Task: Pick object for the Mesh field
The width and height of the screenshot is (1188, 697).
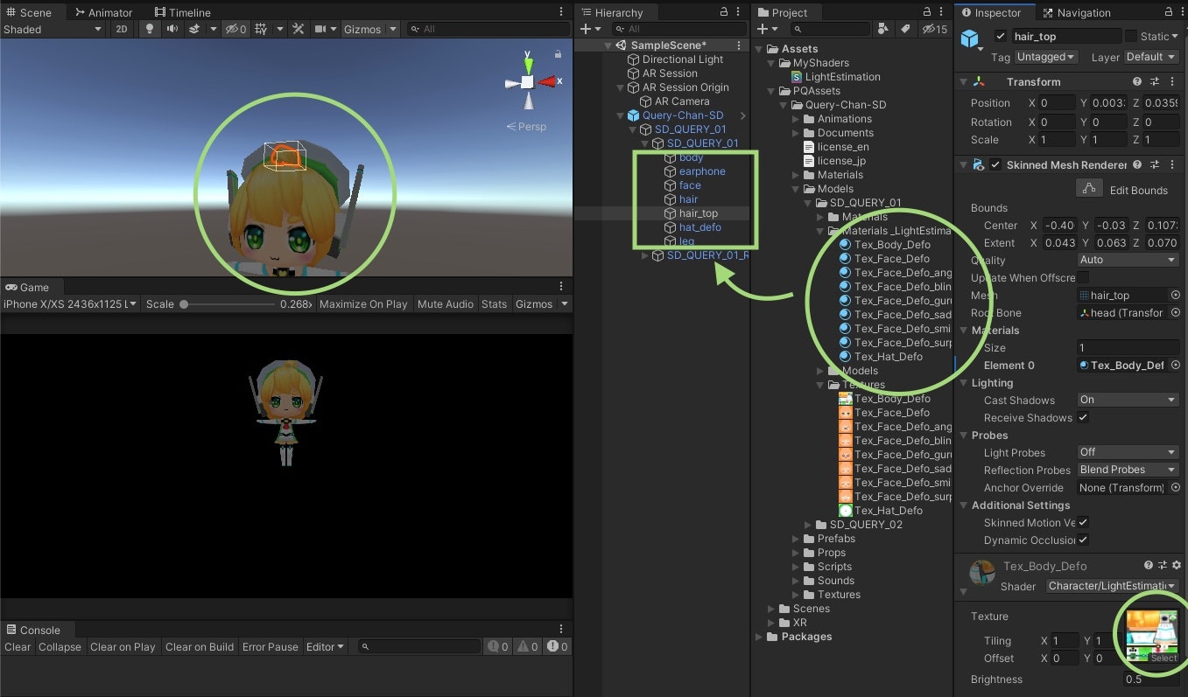Action: [x=1175, y=296]
